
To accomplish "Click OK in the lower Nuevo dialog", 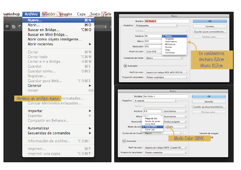I will [209, 96].
